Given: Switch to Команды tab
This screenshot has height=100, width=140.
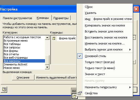Looking at the screenshot, I should (43, 18).
